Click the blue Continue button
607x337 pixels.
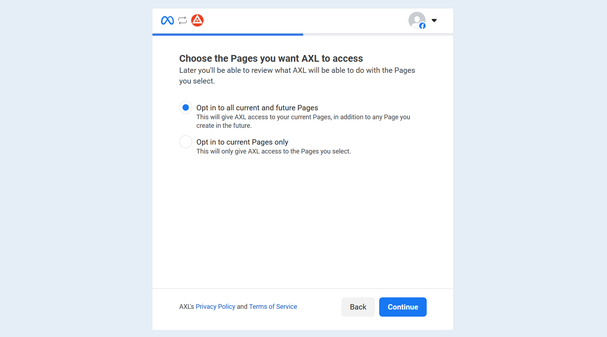[x=403, y=307]
